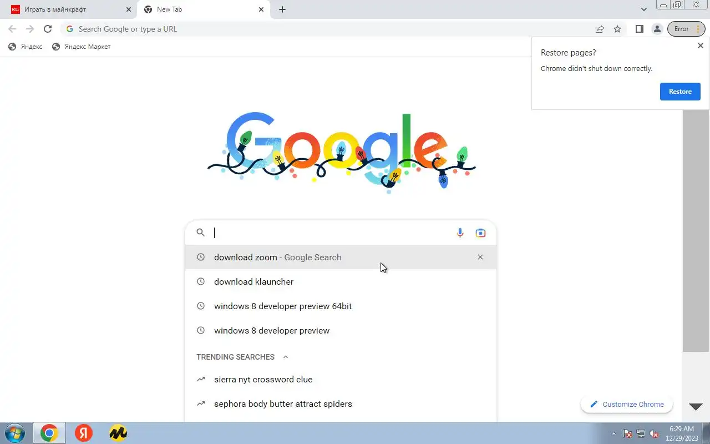The image size is (710, 444).
Task: Click the history clock icon beside 'download klauncher'
Action: coord(201,281)
